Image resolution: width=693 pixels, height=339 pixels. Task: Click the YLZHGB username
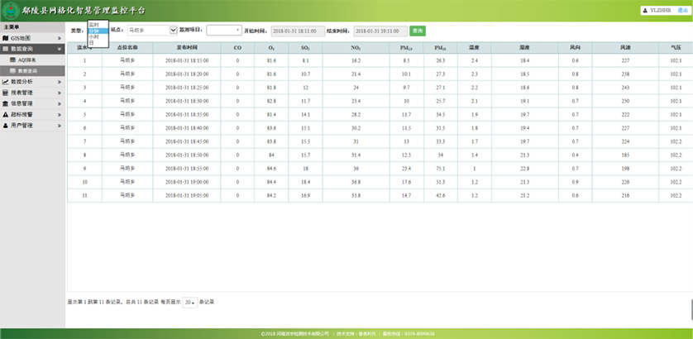click(x=660, y=11)
